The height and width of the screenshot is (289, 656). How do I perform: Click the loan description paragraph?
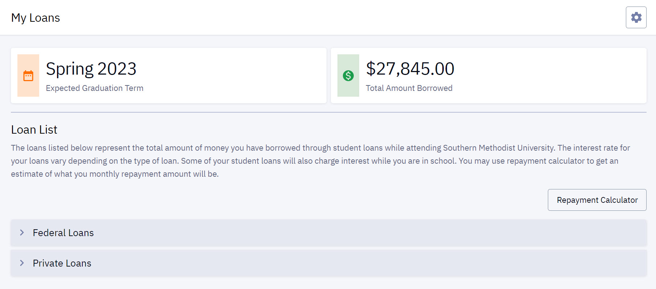click(x=320, y=161)
